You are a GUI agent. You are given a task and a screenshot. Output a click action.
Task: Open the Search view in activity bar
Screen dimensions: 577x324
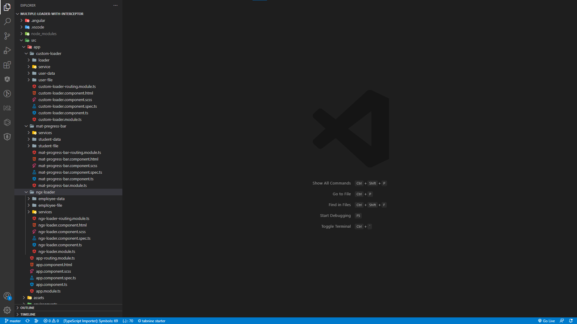click(x=7, y=22)
